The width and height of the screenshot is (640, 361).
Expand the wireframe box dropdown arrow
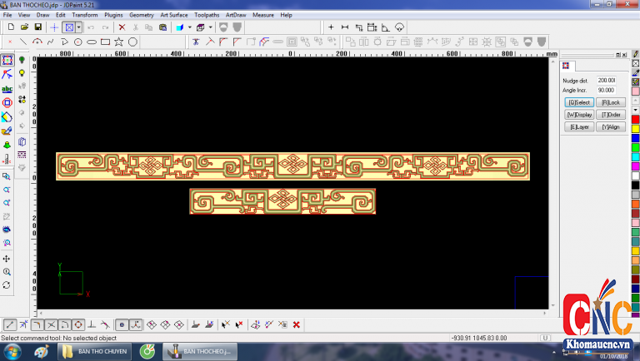(211, 27)
